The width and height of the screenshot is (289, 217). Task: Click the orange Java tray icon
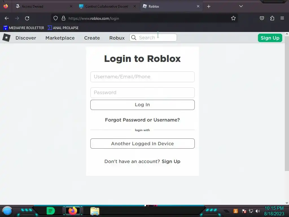coord(235,211)
